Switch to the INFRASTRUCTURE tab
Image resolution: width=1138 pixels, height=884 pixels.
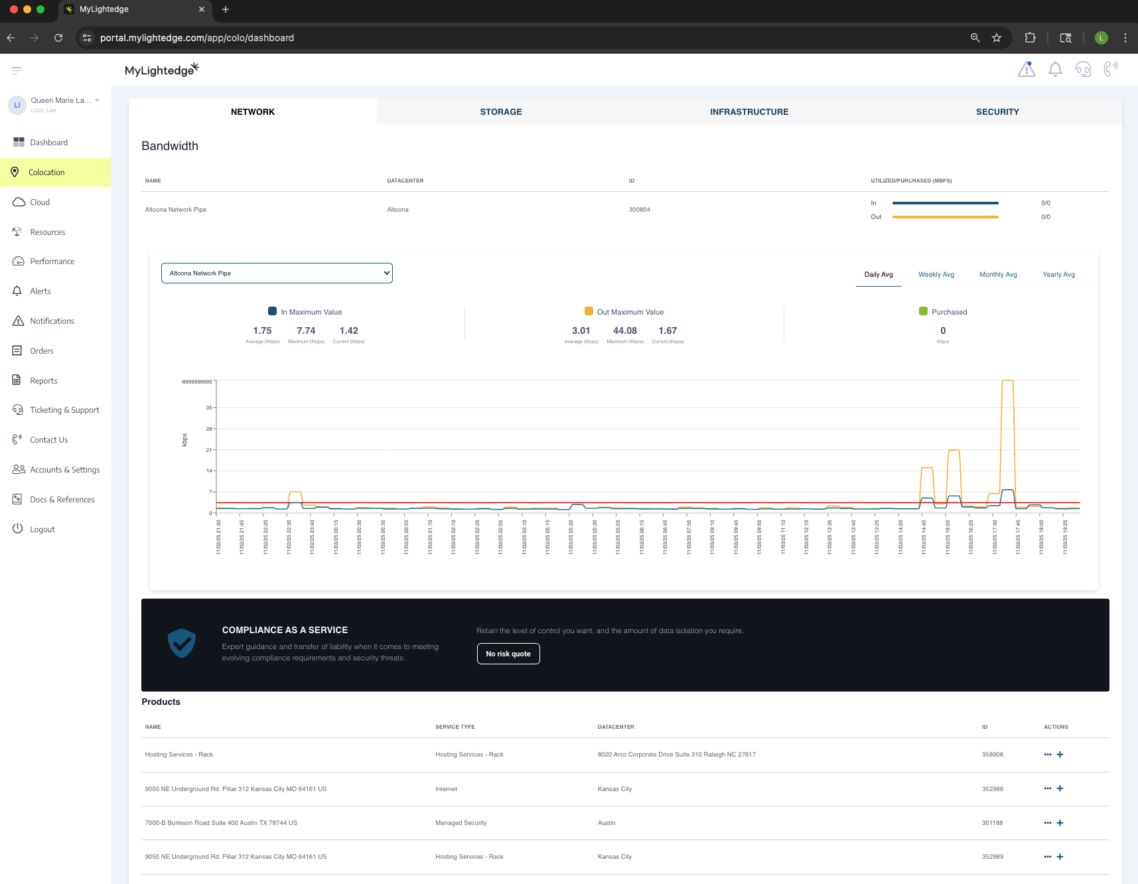(x=749, y=112)
